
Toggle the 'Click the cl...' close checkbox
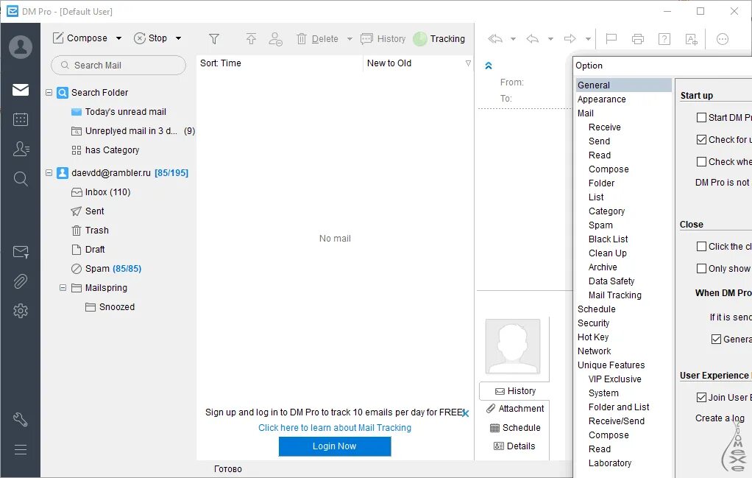click(x=701, y=246)
